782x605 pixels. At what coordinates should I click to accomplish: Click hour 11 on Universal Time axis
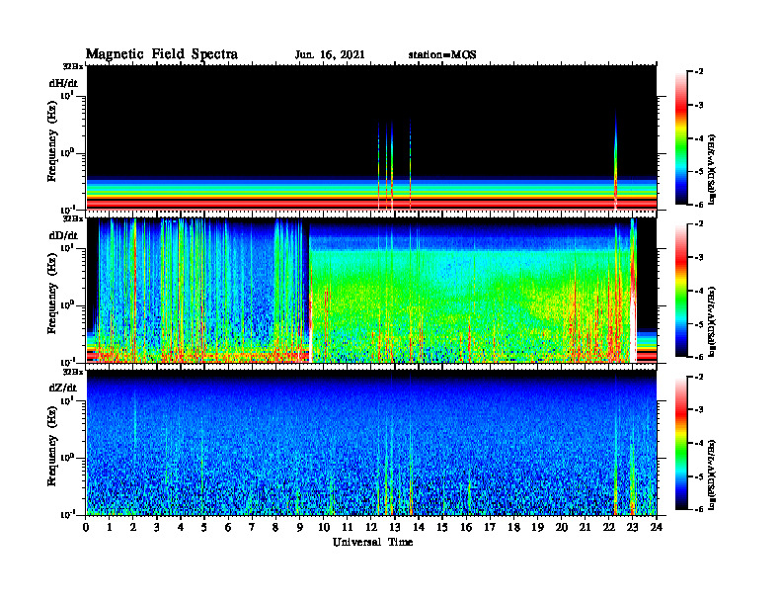348,528
